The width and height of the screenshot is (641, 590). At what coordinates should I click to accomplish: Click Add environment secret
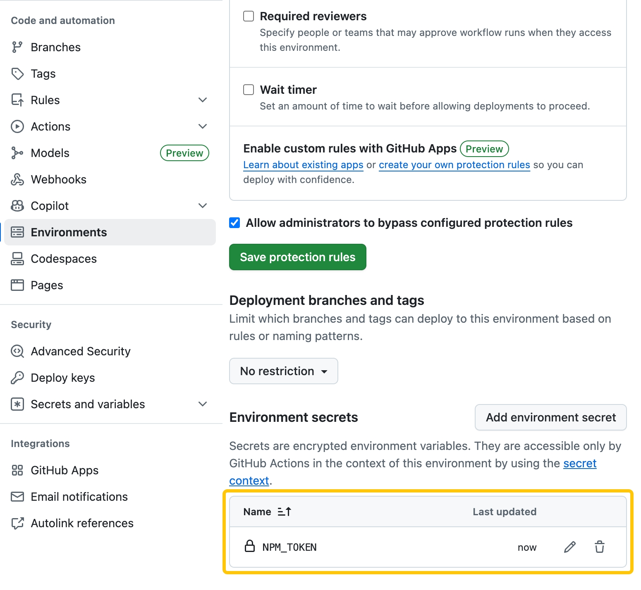[x=550, y=417]
